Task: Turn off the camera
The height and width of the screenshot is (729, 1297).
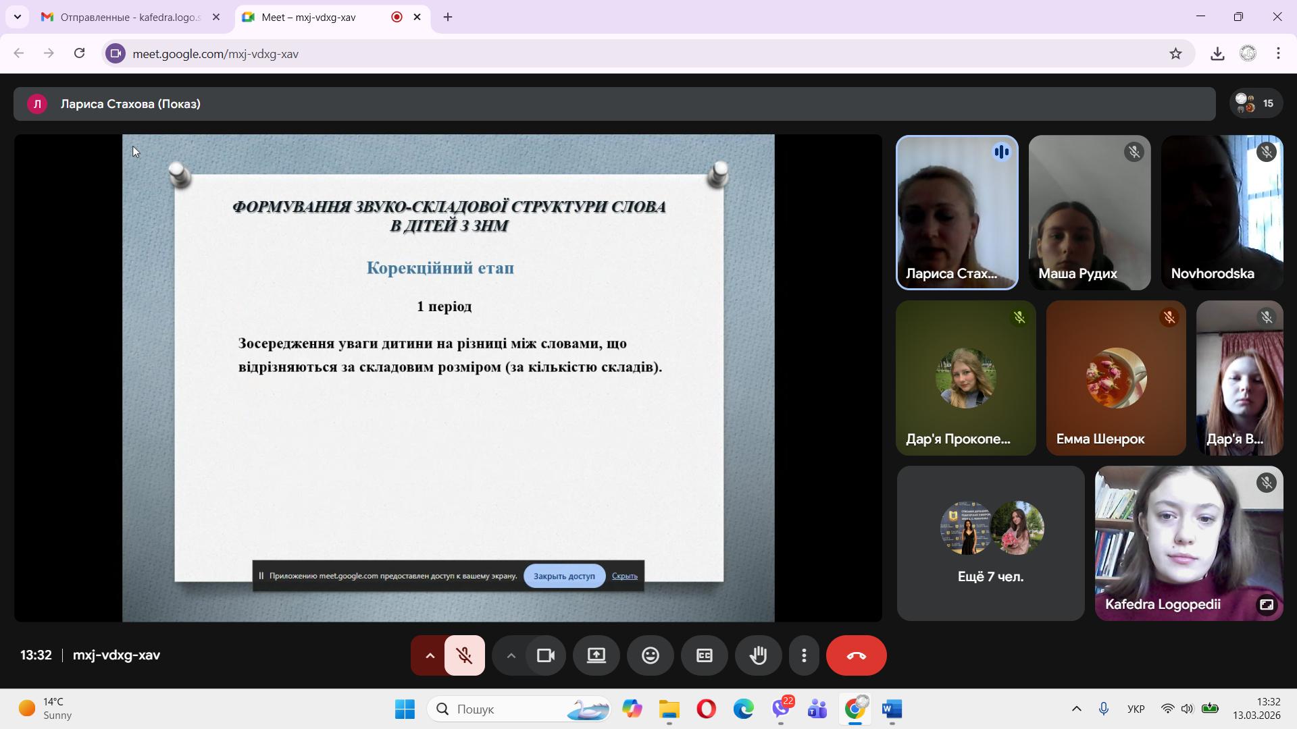Action: point(545,655)
